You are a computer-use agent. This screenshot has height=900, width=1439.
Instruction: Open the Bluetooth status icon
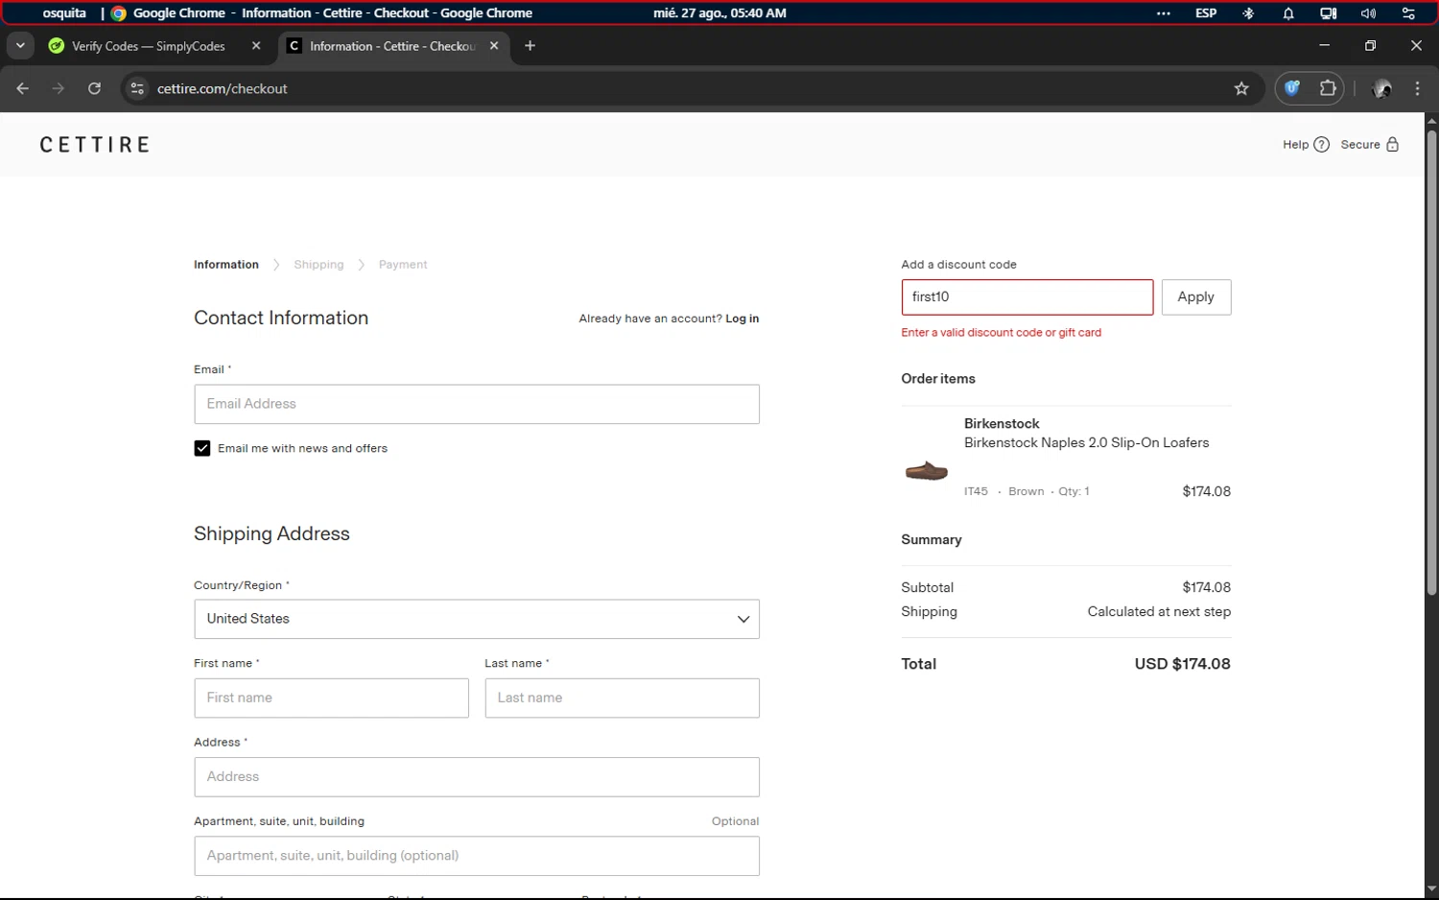click(1248, 13)
